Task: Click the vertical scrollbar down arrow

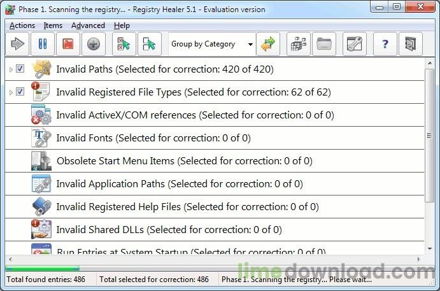Action: [430, 248]
